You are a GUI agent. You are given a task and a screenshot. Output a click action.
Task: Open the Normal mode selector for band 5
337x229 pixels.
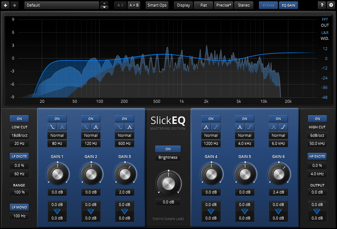click(244, 135)
